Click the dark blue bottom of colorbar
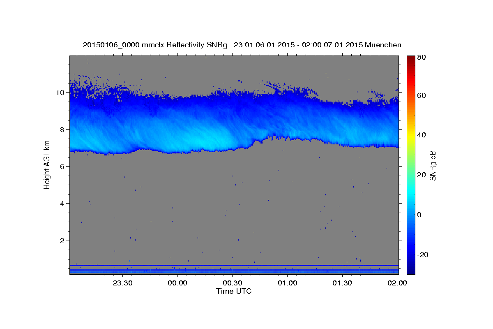493x329 pixels. [411, 268]
